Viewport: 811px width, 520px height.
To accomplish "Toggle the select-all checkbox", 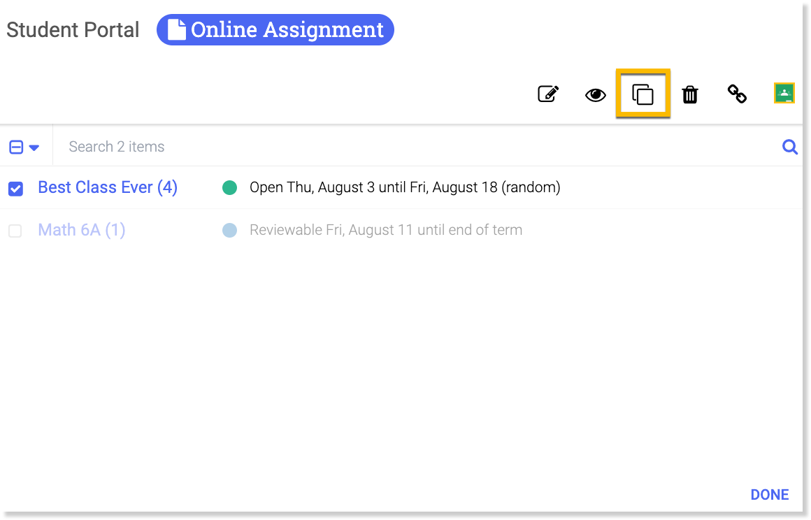I will pyautogui.click(x=16, y=147).
